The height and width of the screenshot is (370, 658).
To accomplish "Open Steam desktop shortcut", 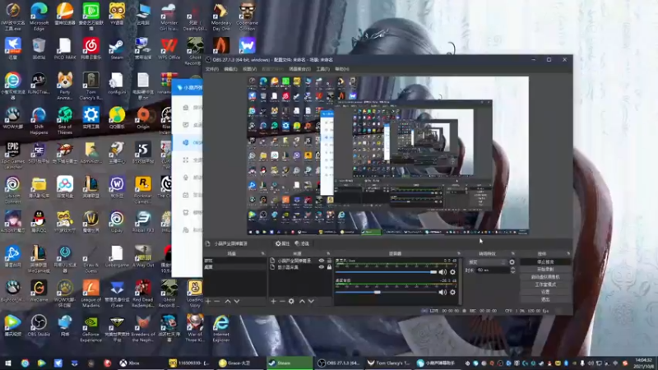I will click(x=117, y=49).
